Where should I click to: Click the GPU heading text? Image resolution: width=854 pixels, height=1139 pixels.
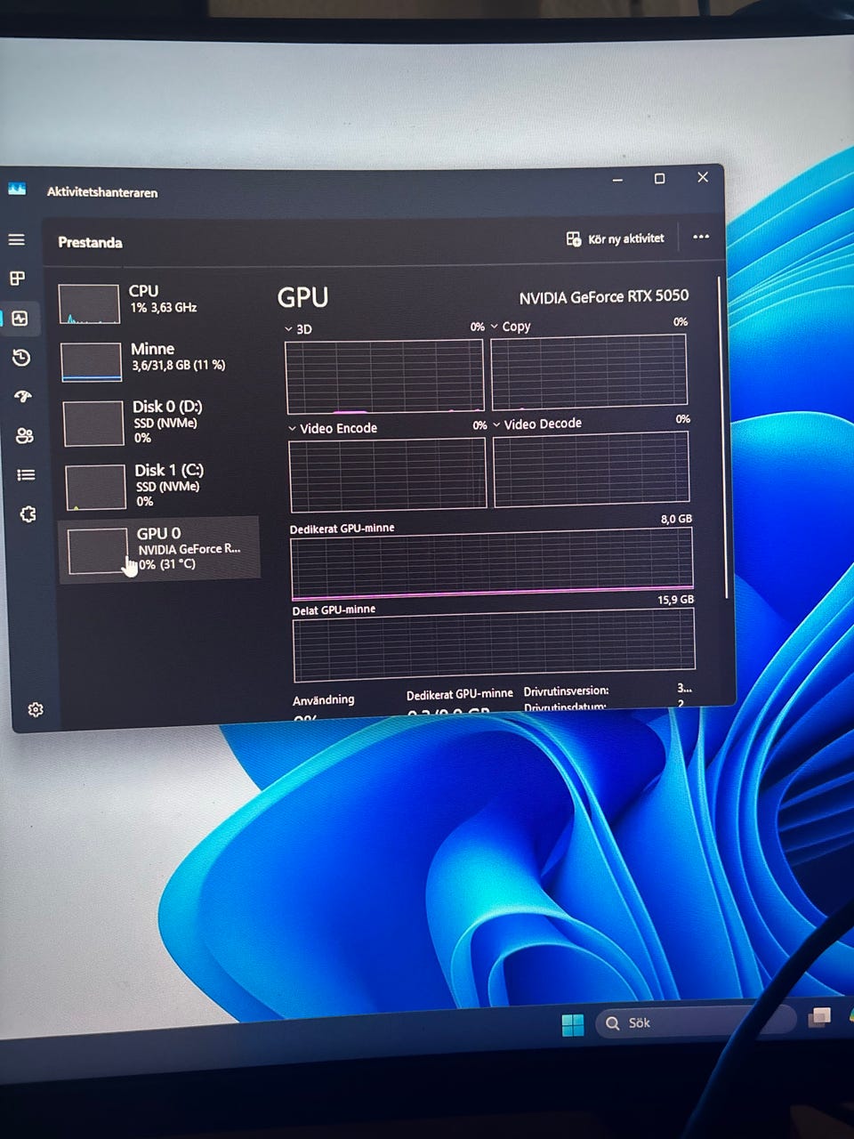[x=302, y=297]
